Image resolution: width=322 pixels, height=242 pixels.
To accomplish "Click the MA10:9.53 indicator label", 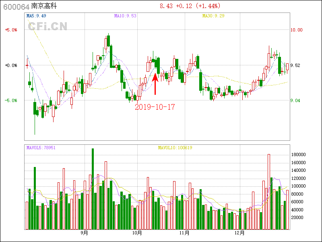I will coord(125,16).
